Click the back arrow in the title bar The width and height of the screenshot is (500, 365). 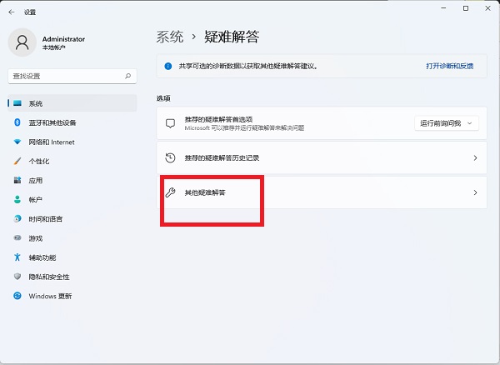point(12,12)
